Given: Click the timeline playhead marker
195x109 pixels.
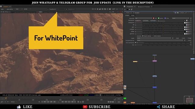Looking at the screenshot, I should (x=6, y=98).
